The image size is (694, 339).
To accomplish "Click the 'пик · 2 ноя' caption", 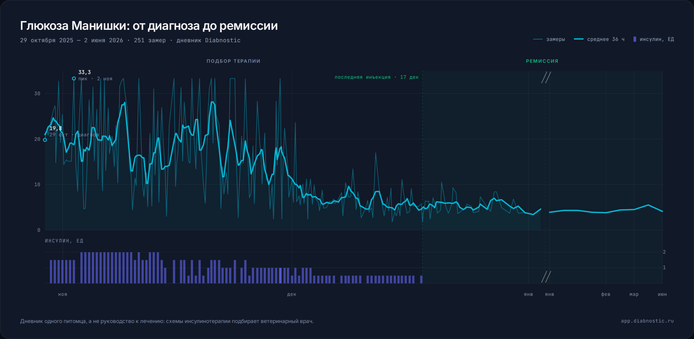I will [95, 79].
